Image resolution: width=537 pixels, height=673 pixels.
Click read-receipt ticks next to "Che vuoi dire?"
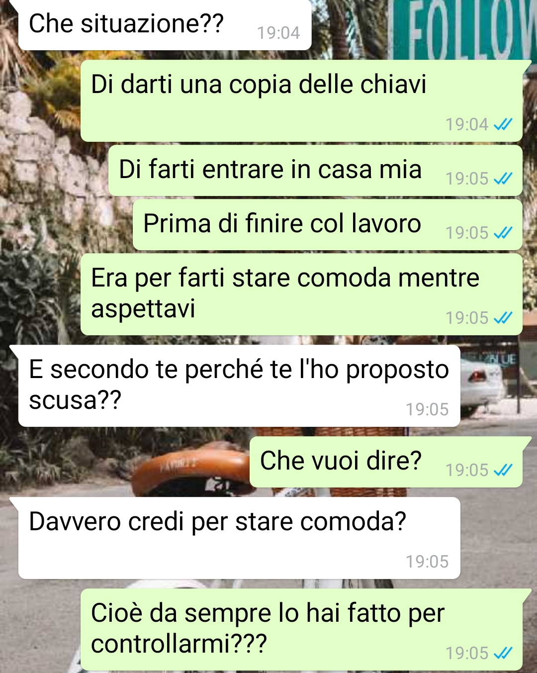(x=503, y=470)
